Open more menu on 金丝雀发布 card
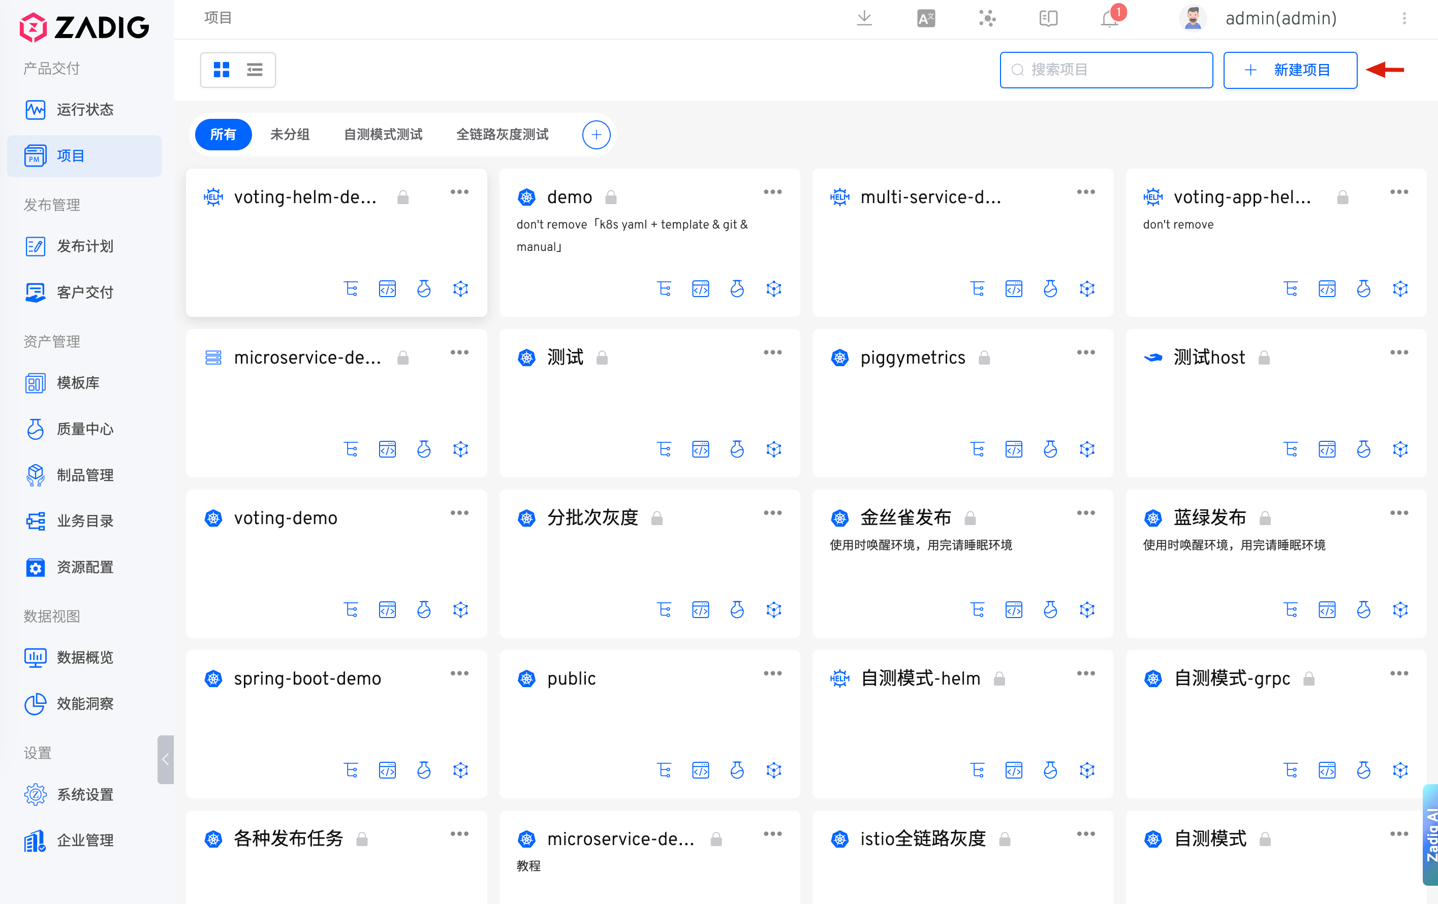The image size is (1438, 904). (1086, 512)
